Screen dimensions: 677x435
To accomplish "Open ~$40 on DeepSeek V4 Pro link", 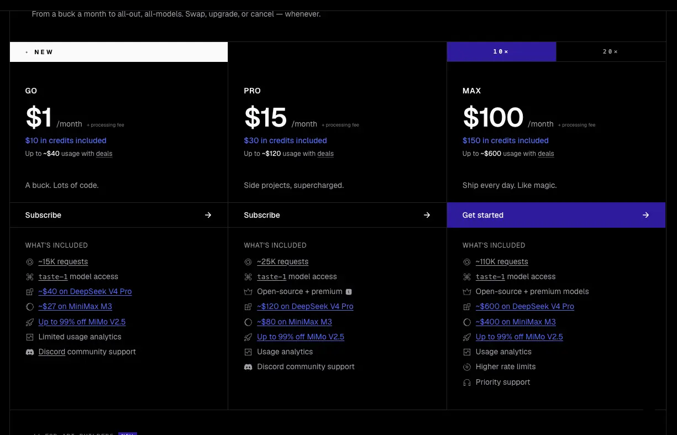I will pyautogui.click(x=85, y=291).
